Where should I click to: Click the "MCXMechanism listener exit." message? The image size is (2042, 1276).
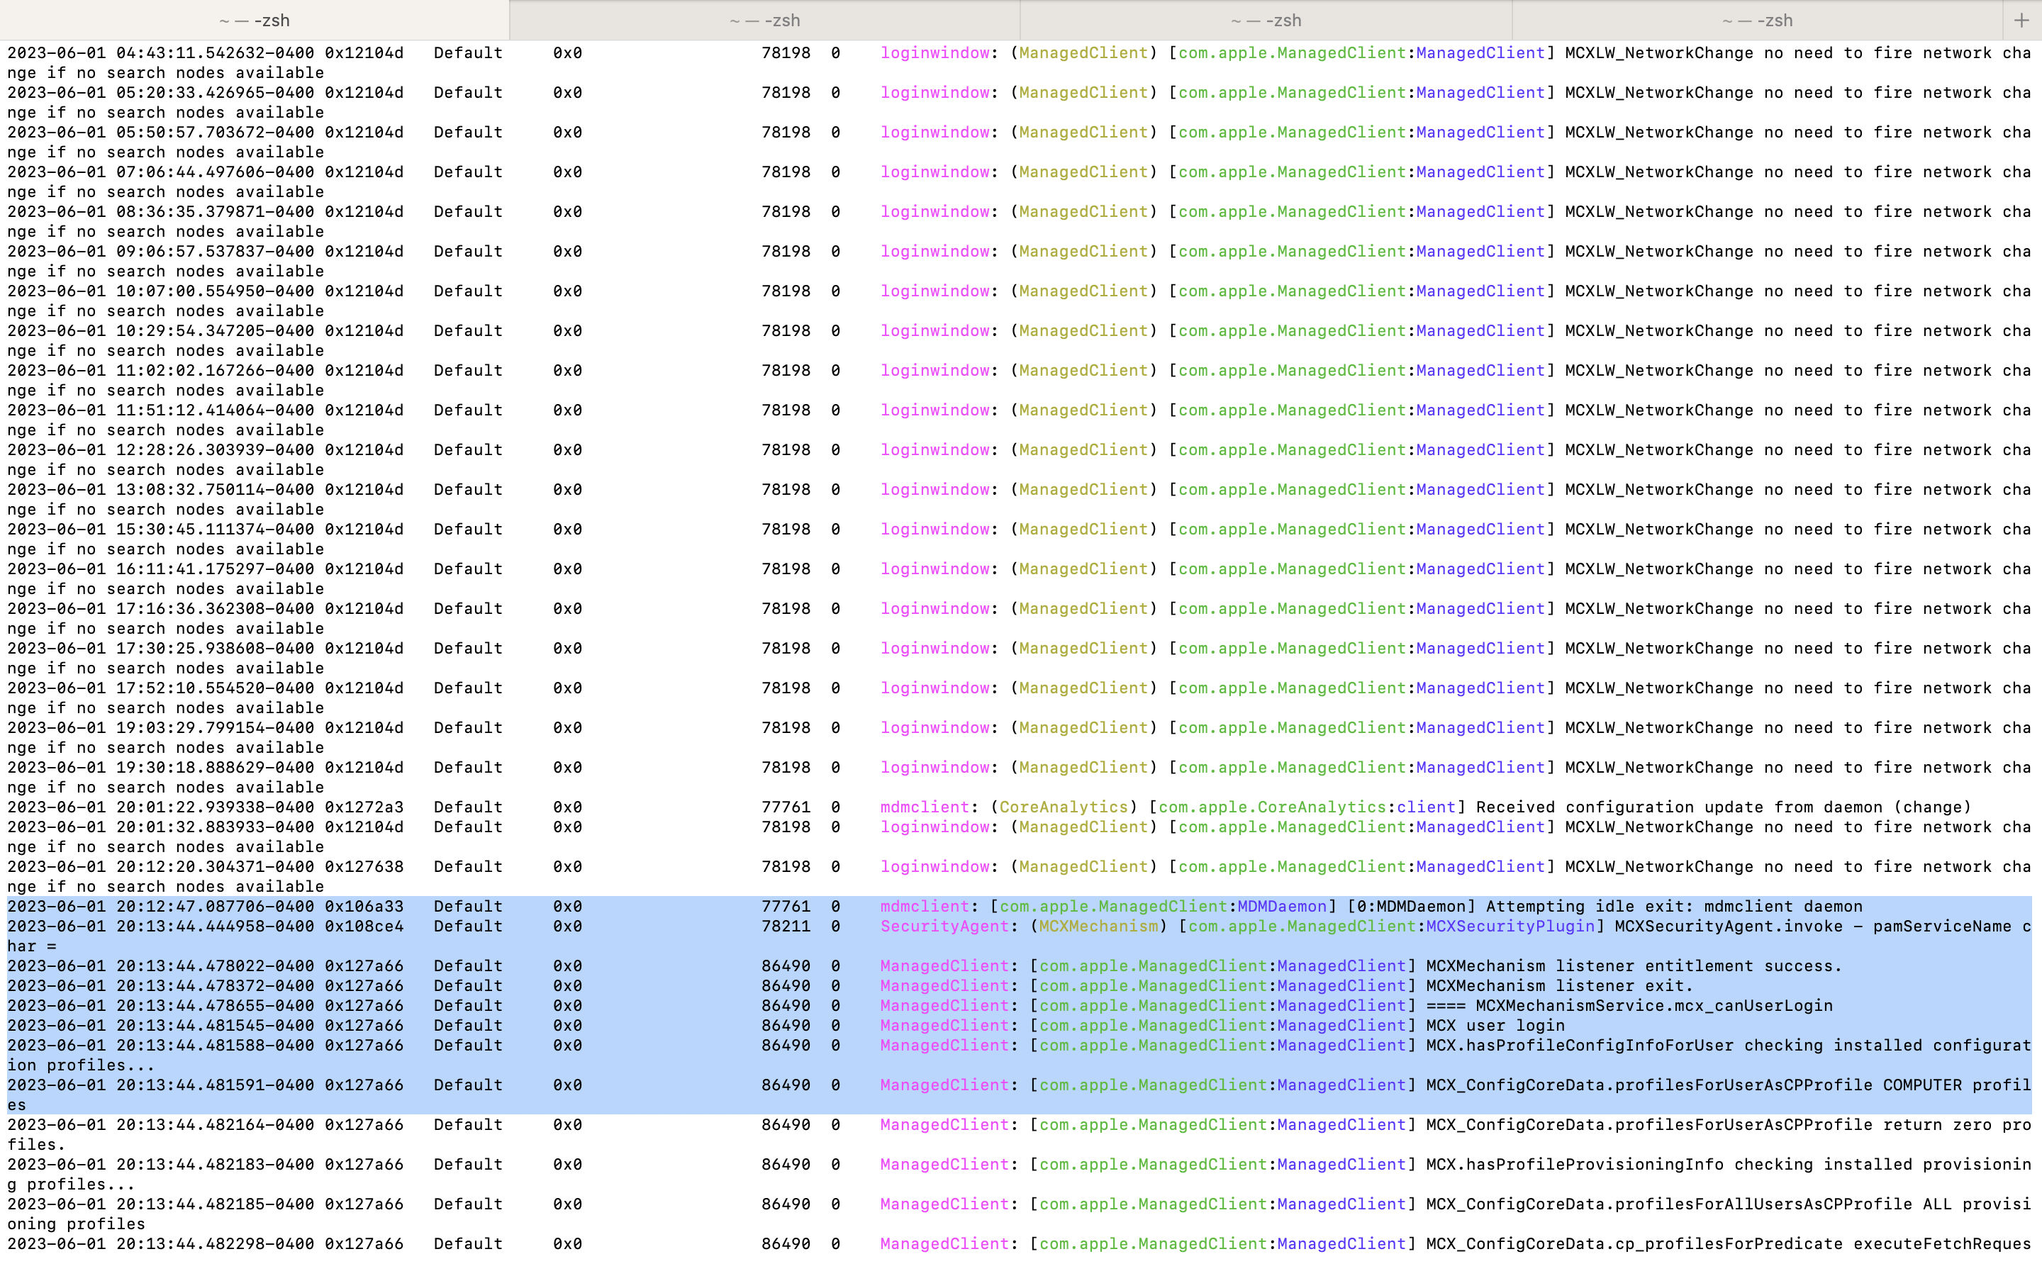tap(1559, 987)
